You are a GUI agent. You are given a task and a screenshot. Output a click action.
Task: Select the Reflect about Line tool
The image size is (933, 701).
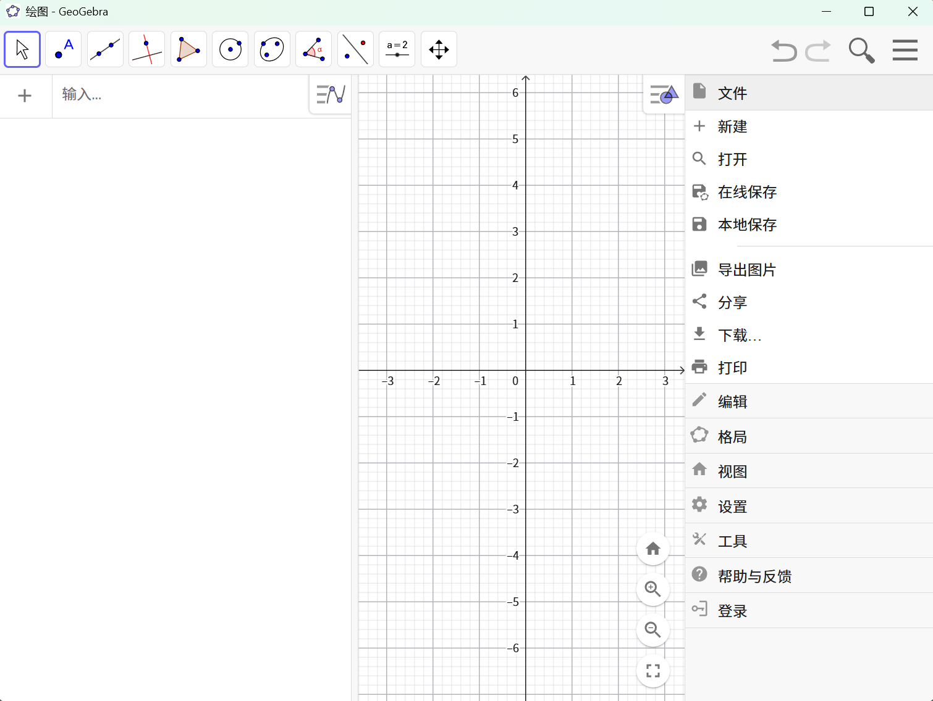[355, 49]
